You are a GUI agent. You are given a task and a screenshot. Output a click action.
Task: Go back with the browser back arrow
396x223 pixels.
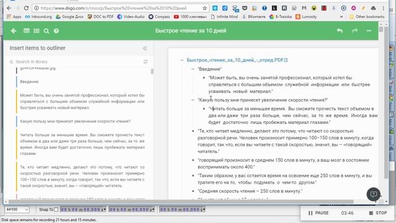9,8
